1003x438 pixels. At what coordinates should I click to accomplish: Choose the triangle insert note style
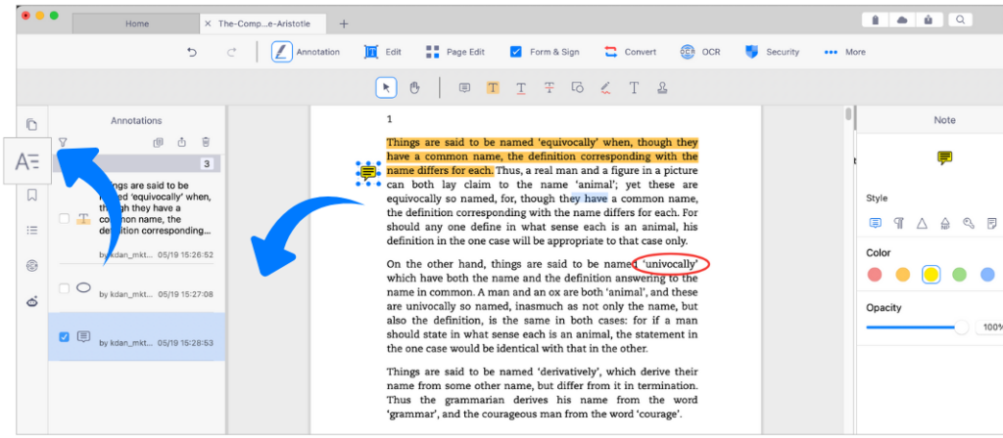[x=922, y=223]
